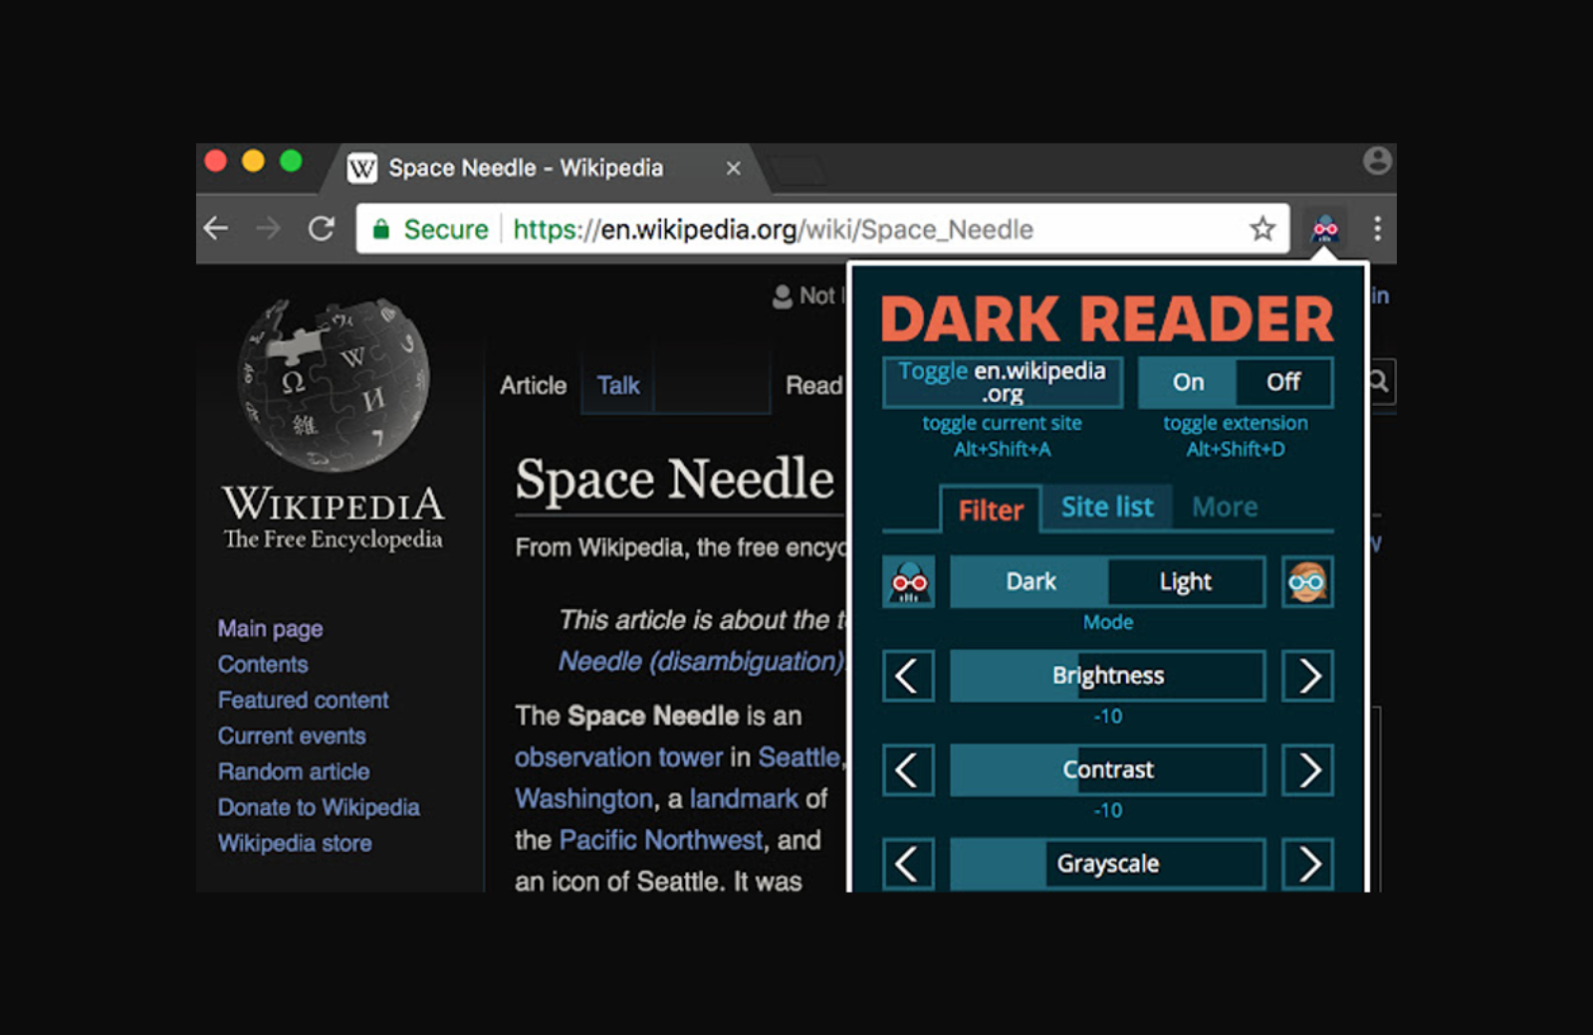Open Needle (disambiguation) link
This screenshot has width=1593, height=1035.
click(702, 662)
